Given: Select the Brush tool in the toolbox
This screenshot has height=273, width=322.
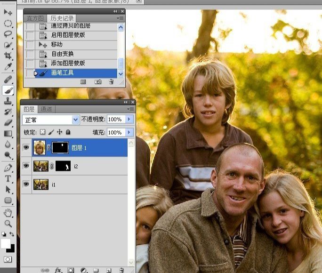Looking at the screenshot, I should [8, 90].
